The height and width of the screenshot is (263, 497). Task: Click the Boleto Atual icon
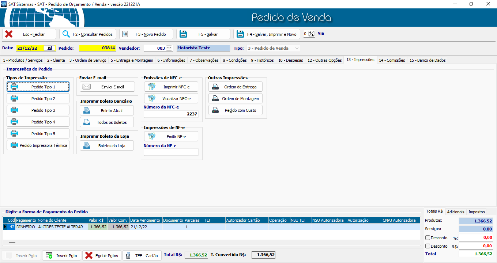[x=87, y=110]
